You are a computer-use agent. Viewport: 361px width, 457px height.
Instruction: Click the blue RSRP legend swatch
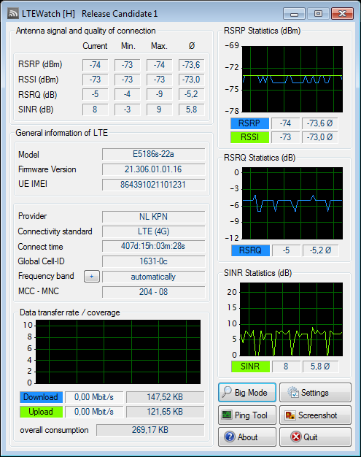point(249,123)
